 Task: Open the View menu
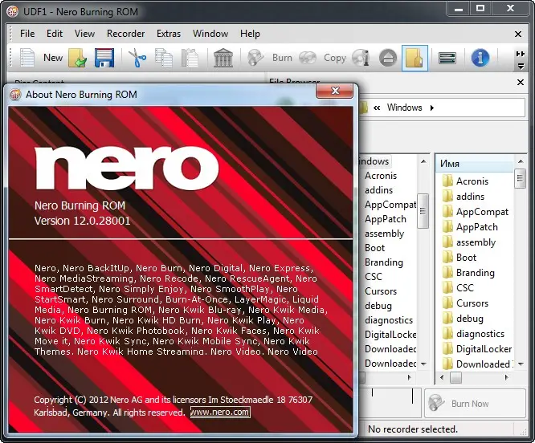tap(84, 34)
